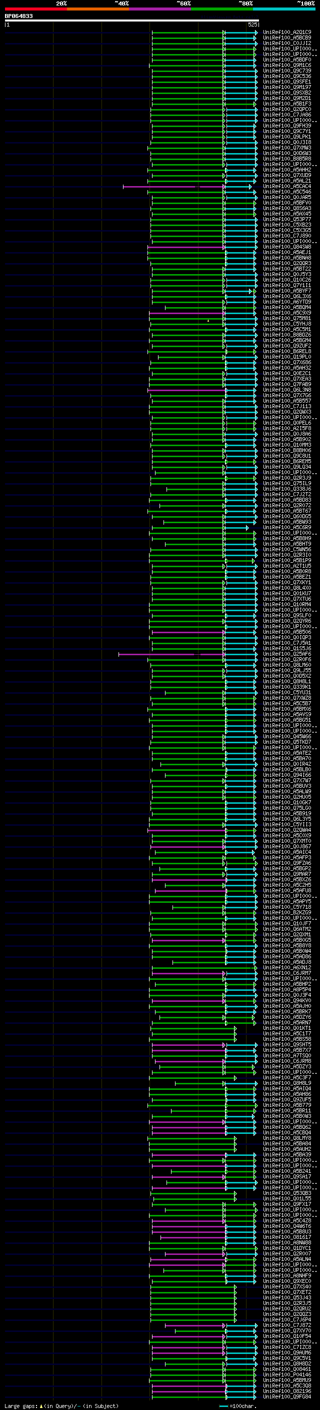
Task: Select the UniRef100_A5BMX6 label
Action: 287,709
